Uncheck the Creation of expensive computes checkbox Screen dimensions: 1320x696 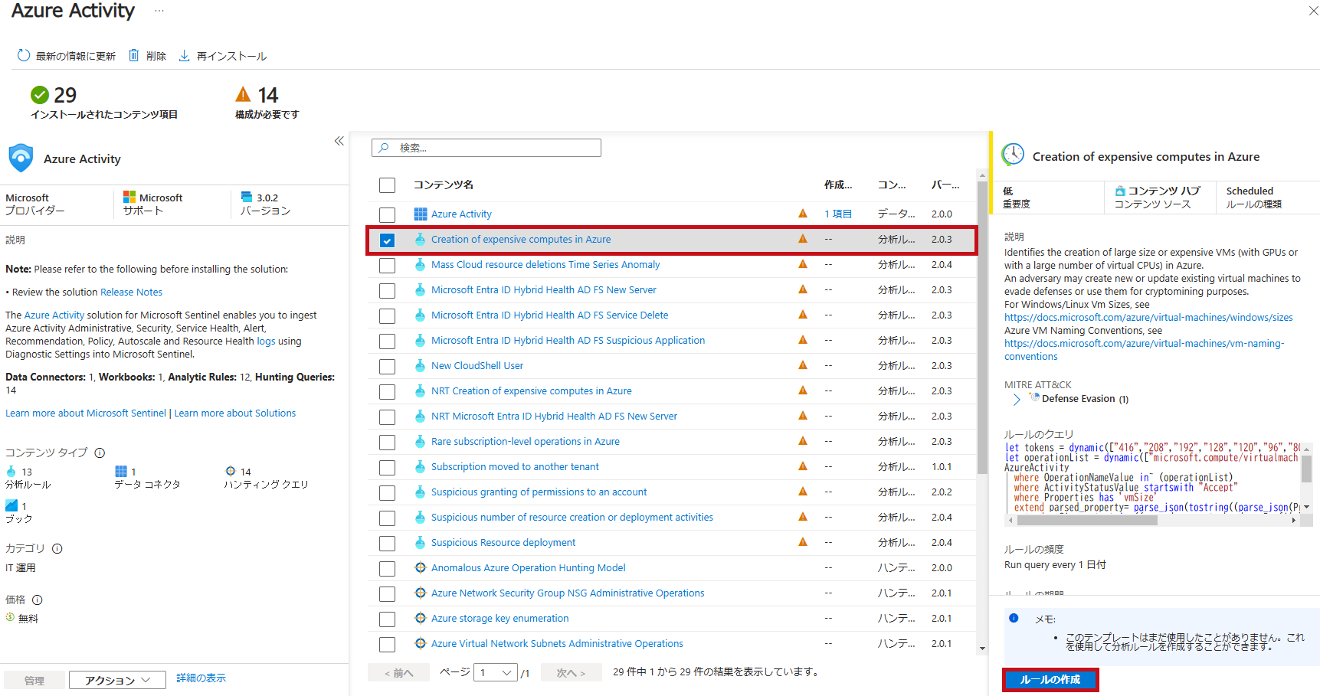click(x=388, y=240)
